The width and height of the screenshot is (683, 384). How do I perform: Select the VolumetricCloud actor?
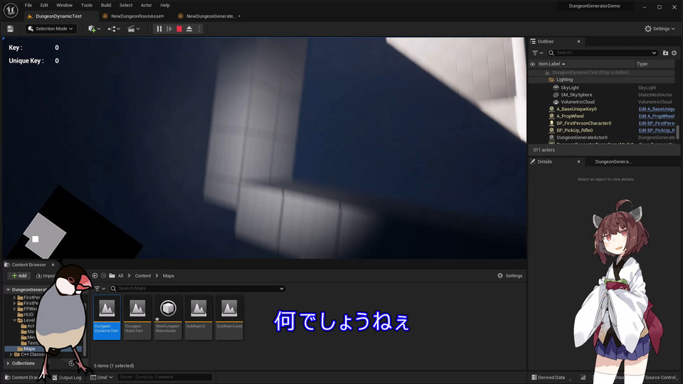coord(578,102)
